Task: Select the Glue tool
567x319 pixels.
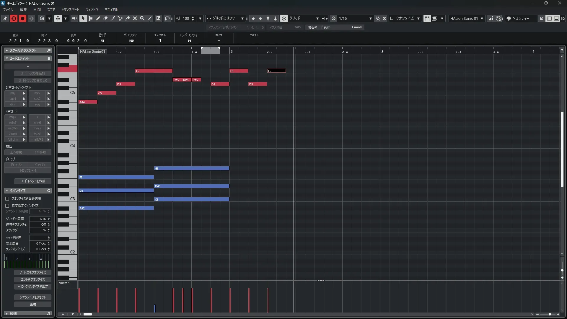Action: pyautogui.click(x=128, y=18)
